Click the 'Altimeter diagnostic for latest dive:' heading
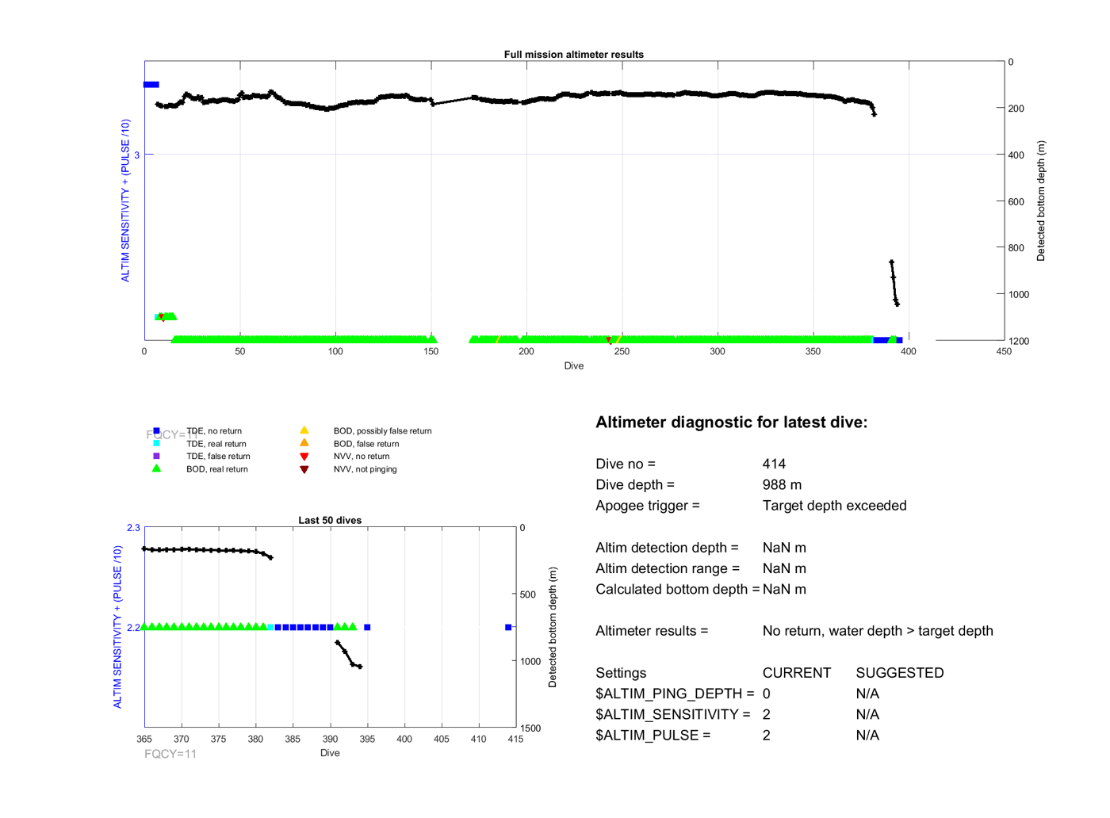Screen dimensions: 1110x818 [x=731, y=422]
